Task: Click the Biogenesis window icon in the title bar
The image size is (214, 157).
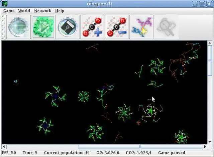Action: (x=5, y=4)
